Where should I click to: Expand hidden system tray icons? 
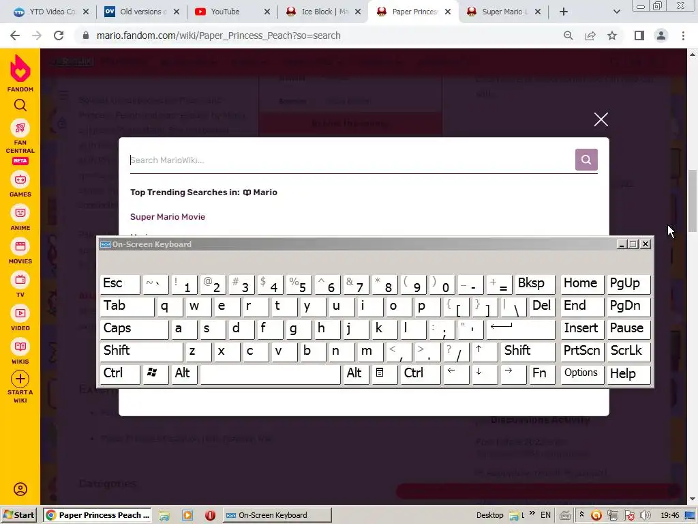point(581,514)
